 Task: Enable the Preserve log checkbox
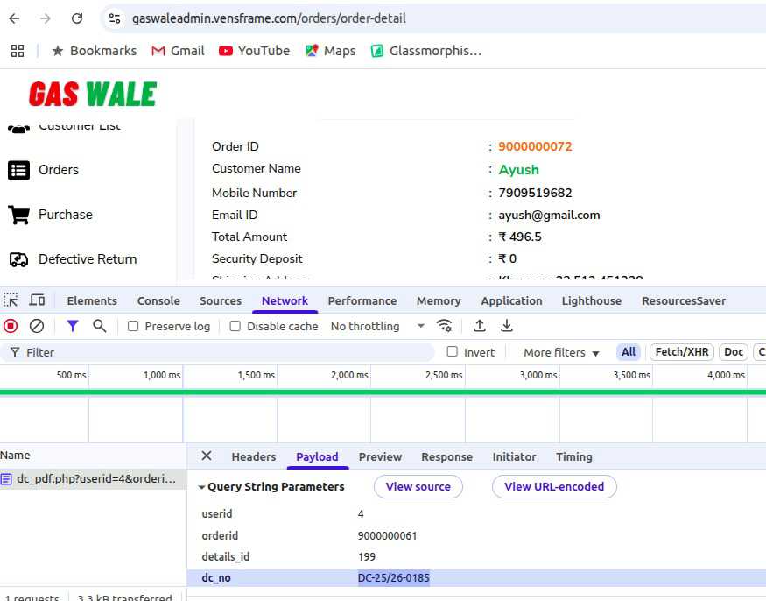pos(133,326)
